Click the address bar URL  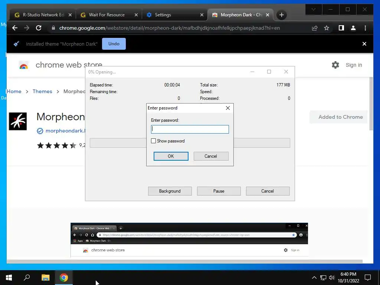click(169, 28)
